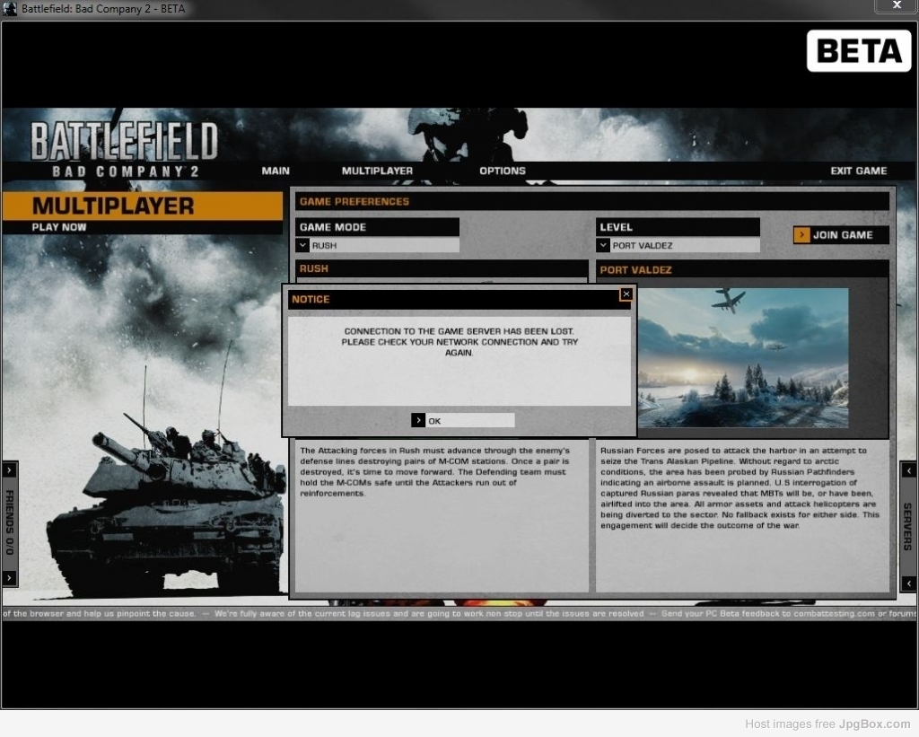The image size is (919, 737).
Task: Expand Servers panel using bottom arrow
Action: (x=908, y=583)
